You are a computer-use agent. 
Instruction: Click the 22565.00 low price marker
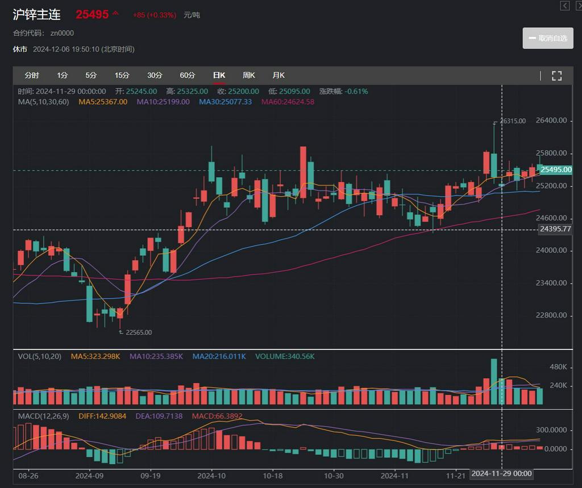tap(138, 332)
